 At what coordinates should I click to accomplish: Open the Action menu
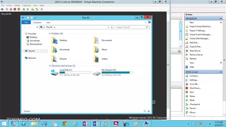[x=9, y=5]
